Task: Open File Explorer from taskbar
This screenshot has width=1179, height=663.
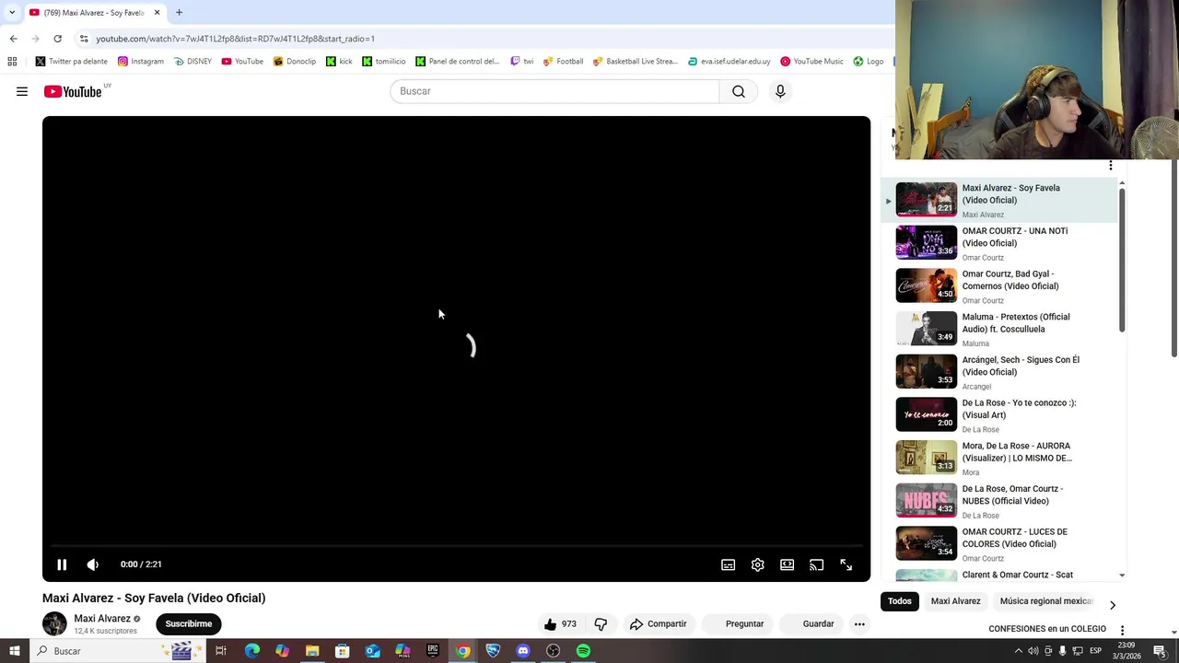Action: [312, 651]
